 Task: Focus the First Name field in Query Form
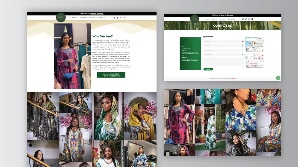click(223, 41)
